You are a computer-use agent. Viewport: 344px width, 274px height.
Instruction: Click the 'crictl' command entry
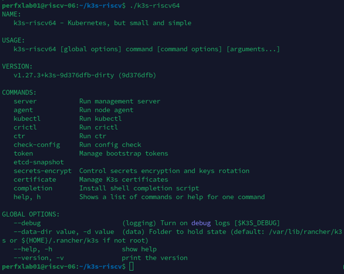25,127
